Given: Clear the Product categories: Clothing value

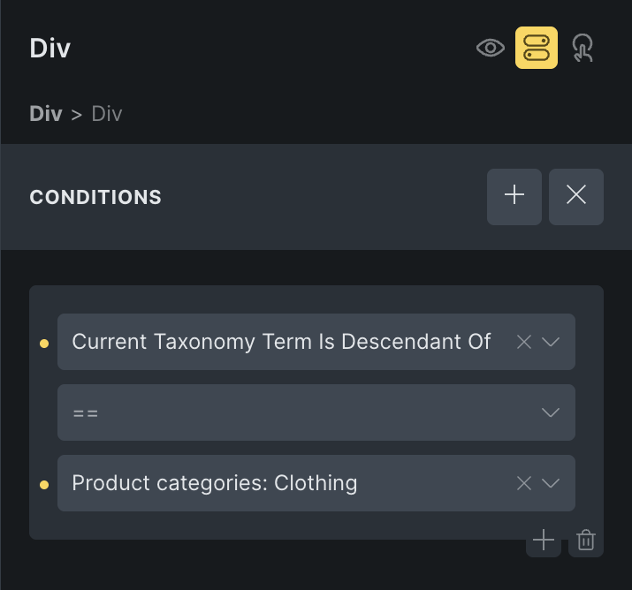Looking at the screenshot, I should pyautogui.click(x=523, y=483).
